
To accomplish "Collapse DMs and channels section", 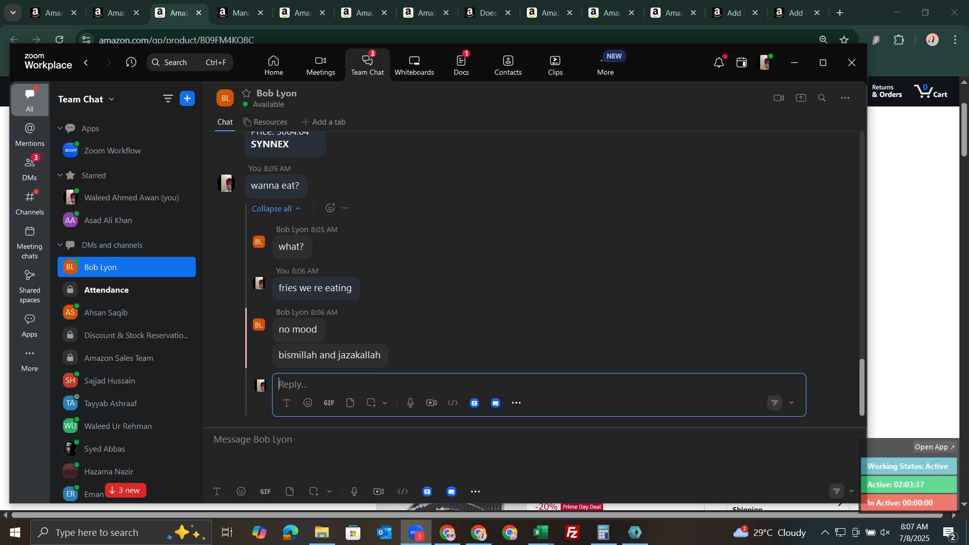I will 60,245.
